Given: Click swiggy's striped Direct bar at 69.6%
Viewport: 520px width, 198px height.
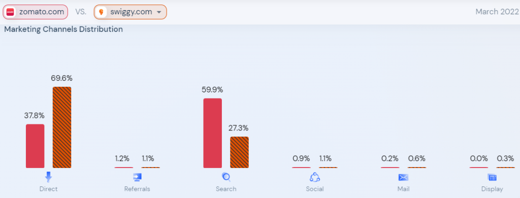Looking at the screenshot, I should pos(62,128).
